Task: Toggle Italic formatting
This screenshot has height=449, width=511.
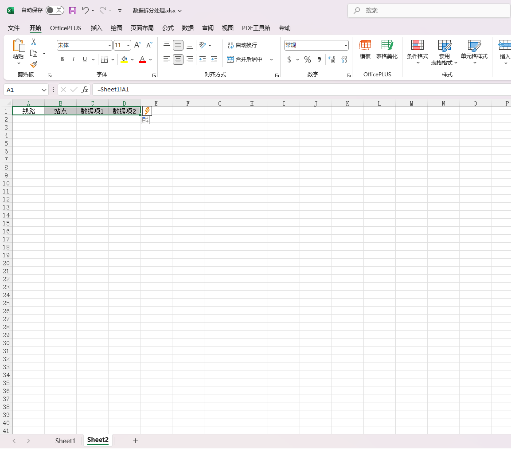Action: pyautogui.click(x=73, y=59)
